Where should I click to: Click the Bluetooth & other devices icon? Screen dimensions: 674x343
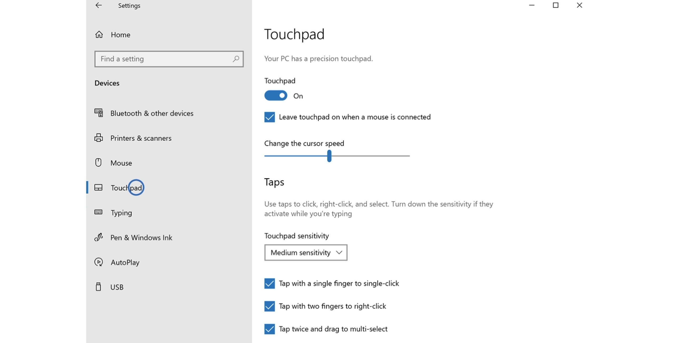99,113
